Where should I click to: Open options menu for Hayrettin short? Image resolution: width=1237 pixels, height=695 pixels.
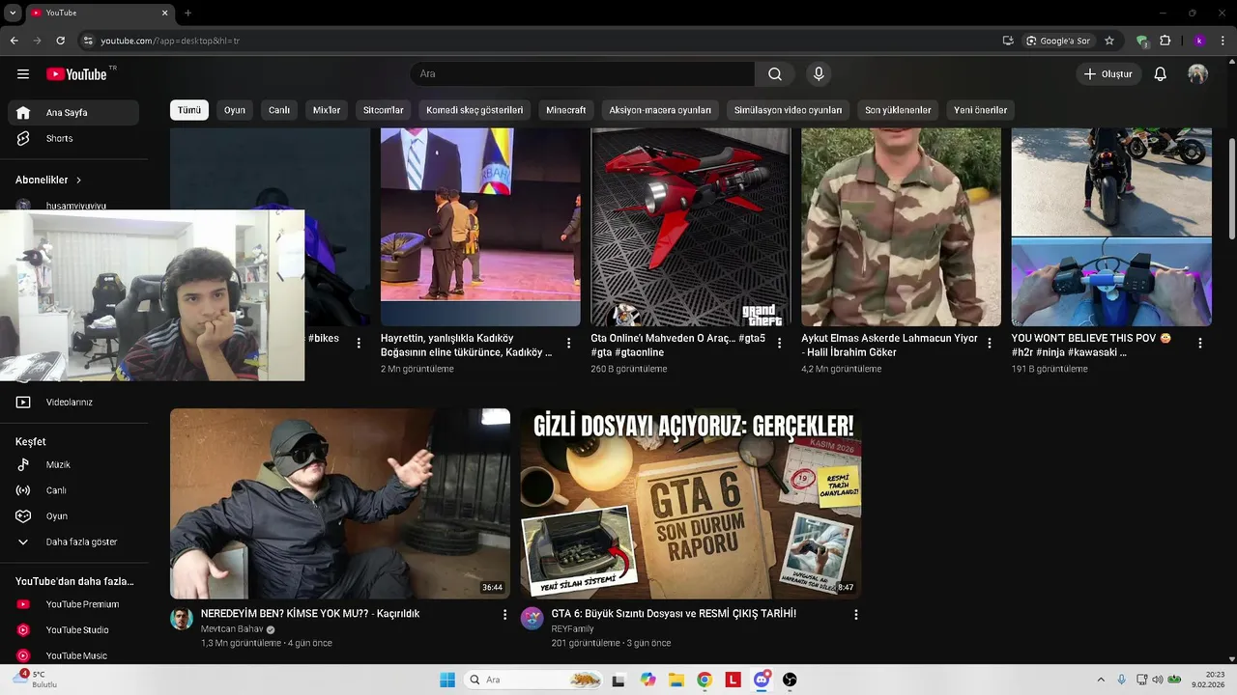tap(569, 343)
